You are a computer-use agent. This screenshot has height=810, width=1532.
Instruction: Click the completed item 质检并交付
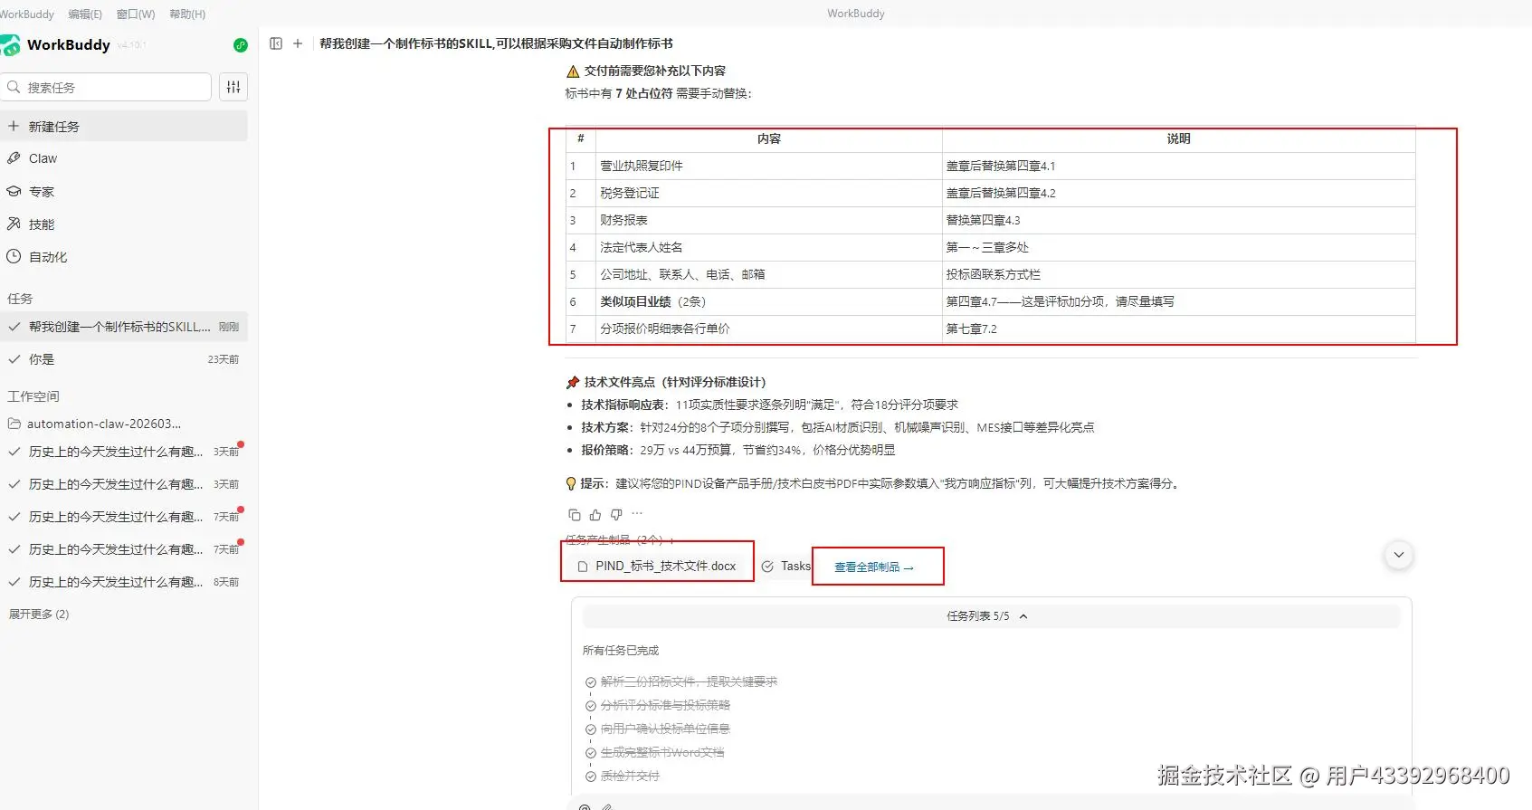click(x=630, y=776)
